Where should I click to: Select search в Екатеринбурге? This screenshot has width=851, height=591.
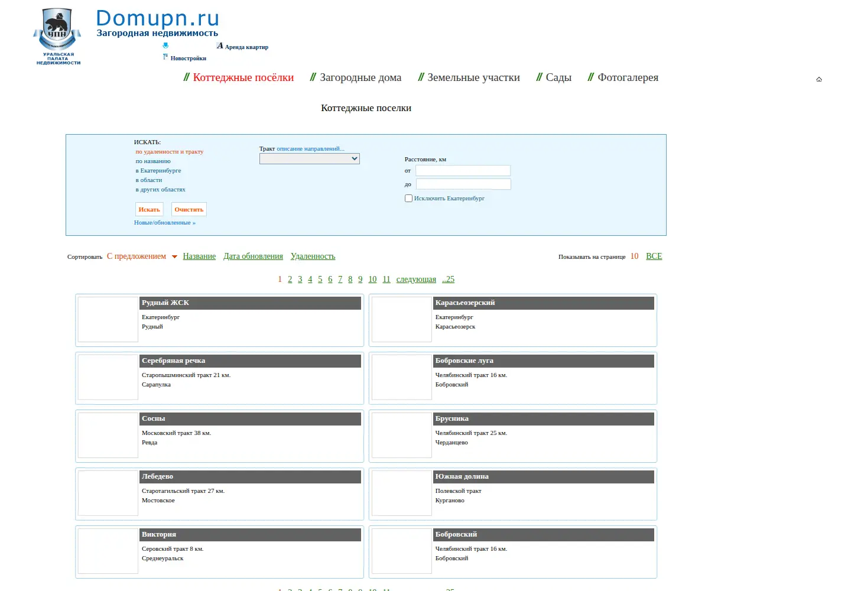click(x=158, y=171)
